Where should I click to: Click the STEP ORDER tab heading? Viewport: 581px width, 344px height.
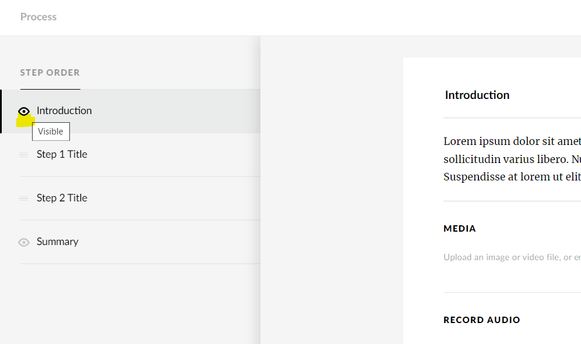point(50,73)
